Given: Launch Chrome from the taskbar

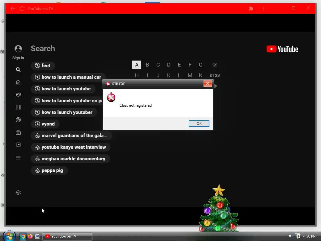Looking at the screenshot, I should [23, 236].
